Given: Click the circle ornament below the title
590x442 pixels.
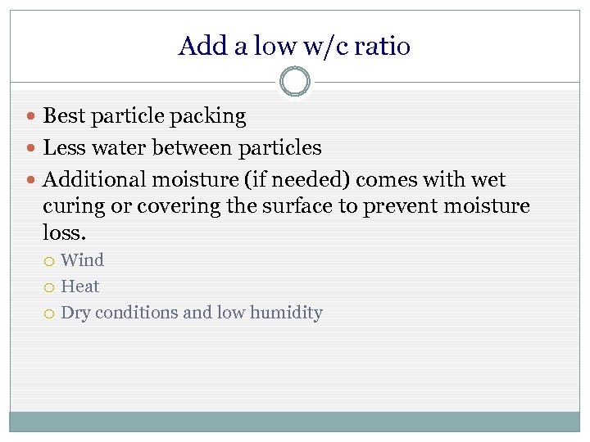Looking at the screenshot, I should point(295,82).
